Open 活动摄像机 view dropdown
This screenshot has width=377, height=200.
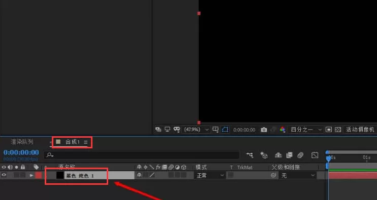(360, 130)
